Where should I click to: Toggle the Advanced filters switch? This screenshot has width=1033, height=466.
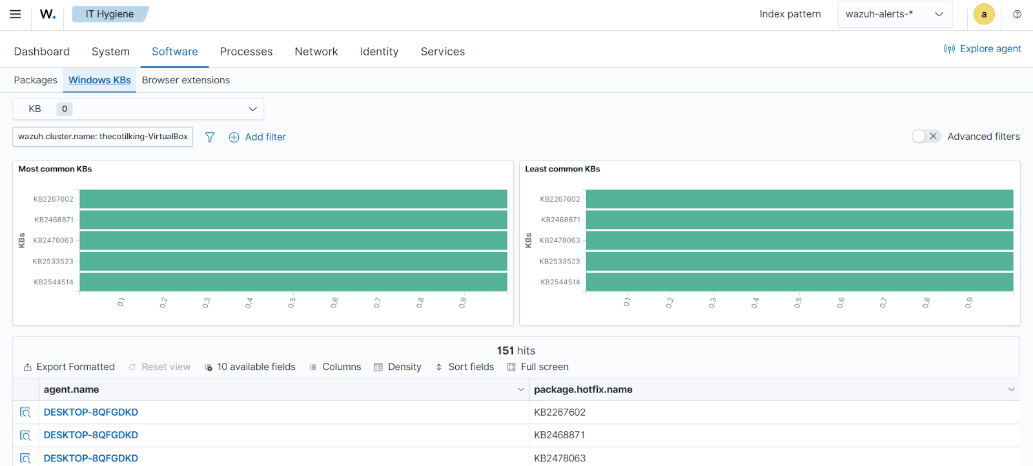click(926, 136)
